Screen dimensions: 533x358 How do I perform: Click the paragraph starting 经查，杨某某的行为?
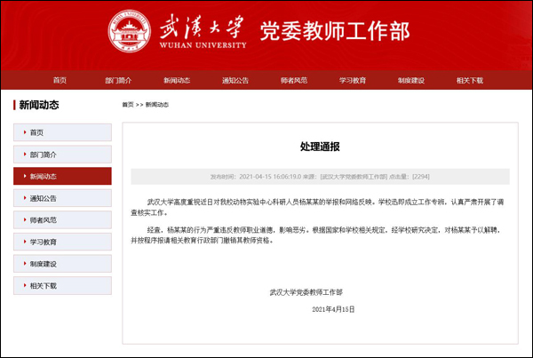click(x=315, y=235)
